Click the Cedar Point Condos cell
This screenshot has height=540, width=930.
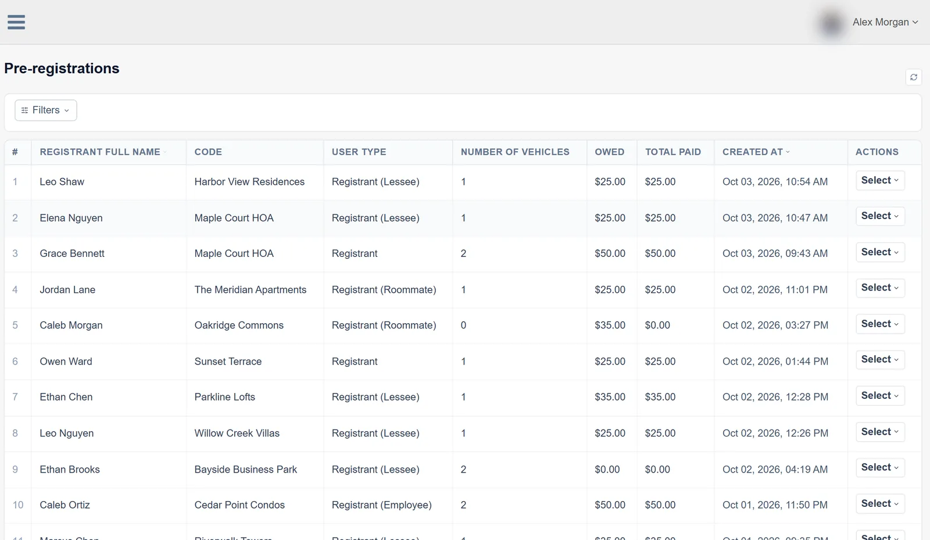pos(239,505)
